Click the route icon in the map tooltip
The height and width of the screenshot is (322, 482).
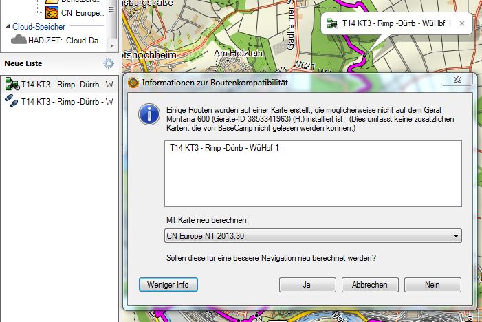333,23
